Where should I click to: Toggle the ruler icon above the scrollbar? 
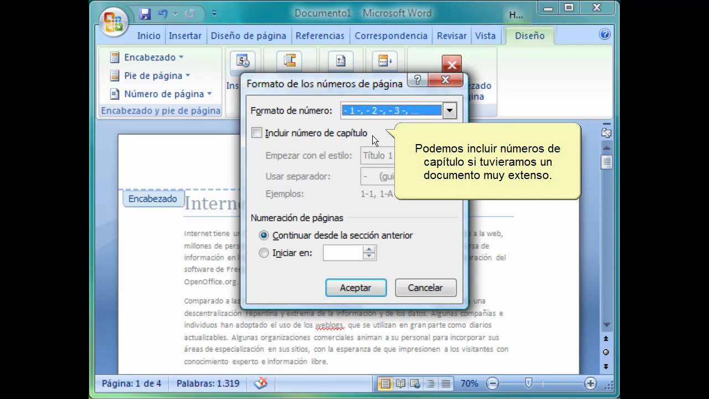click(607, 132)
